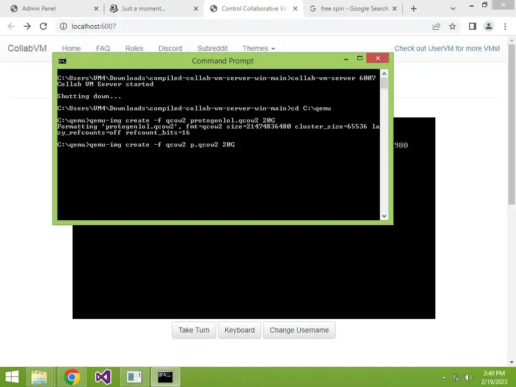The height and width of the screenshot is (387, 516).
Task: Click the 'p.qcow2 20G' command line
Action: click(146, 145)
